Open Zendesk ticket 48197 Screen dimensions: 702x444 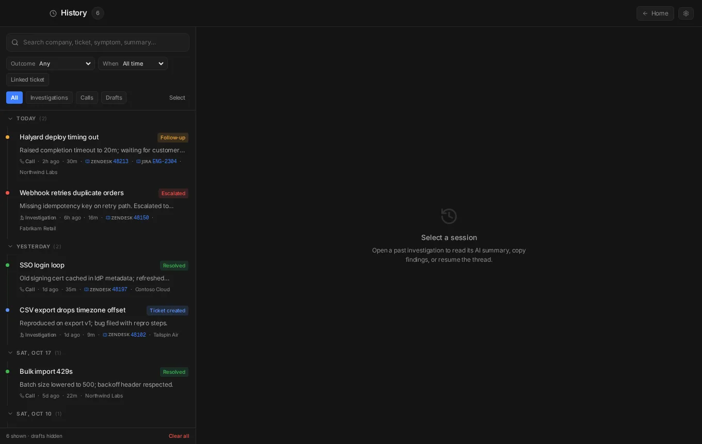[106, 290]
